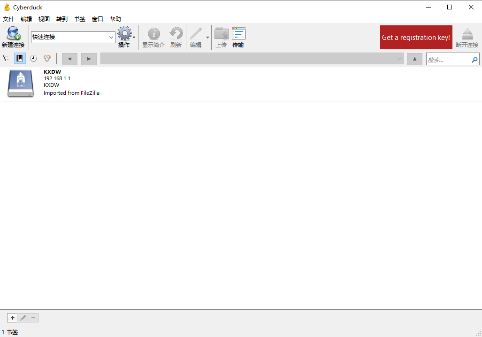Open the 操作 gear action menu
The image size is (482, 337).
124,33
